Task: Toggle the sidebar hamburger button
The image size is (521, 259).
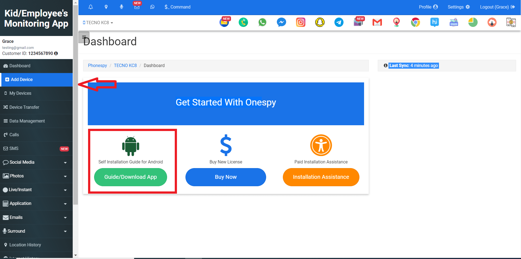Action: 84,37
